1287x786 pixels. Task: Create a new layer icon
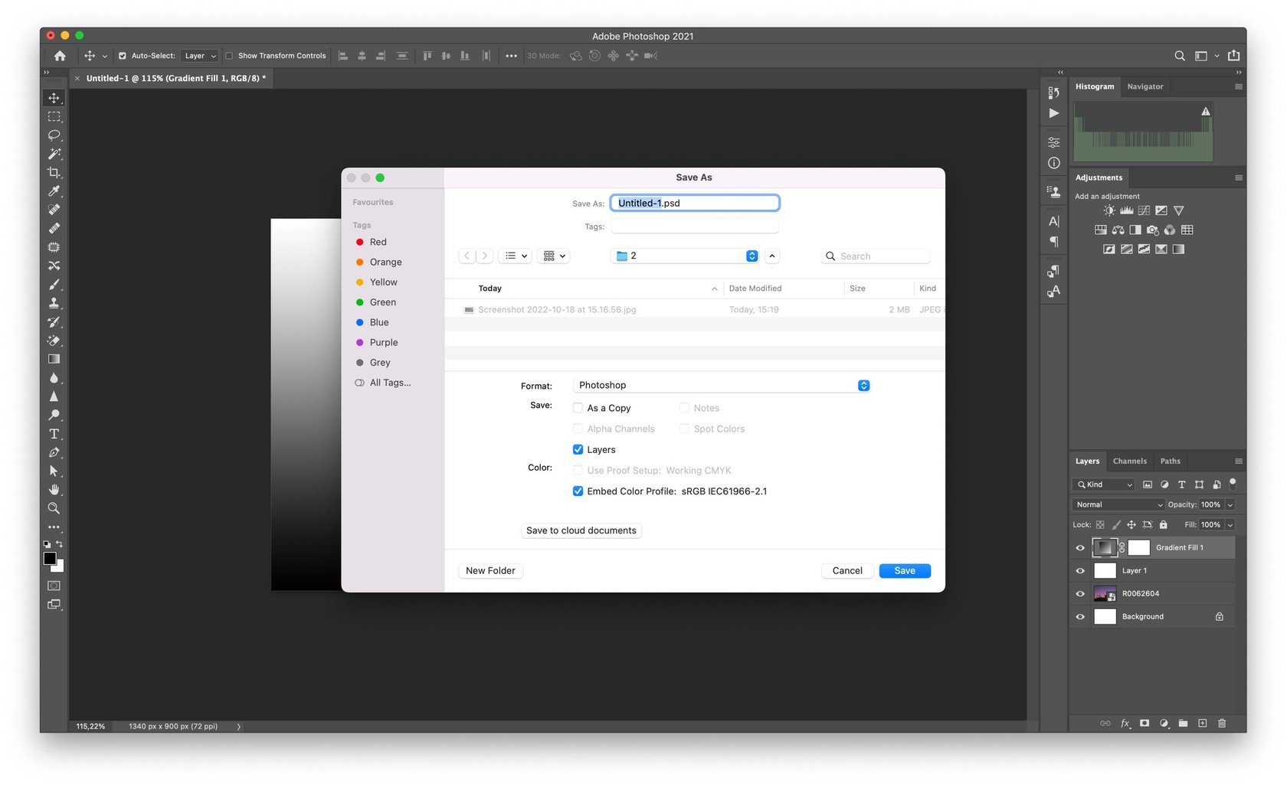click(x=1202, y=723)
